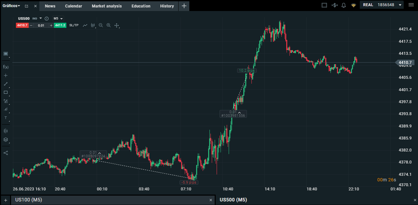
Task: Zoom in the chart
Action: coord(109,25)
